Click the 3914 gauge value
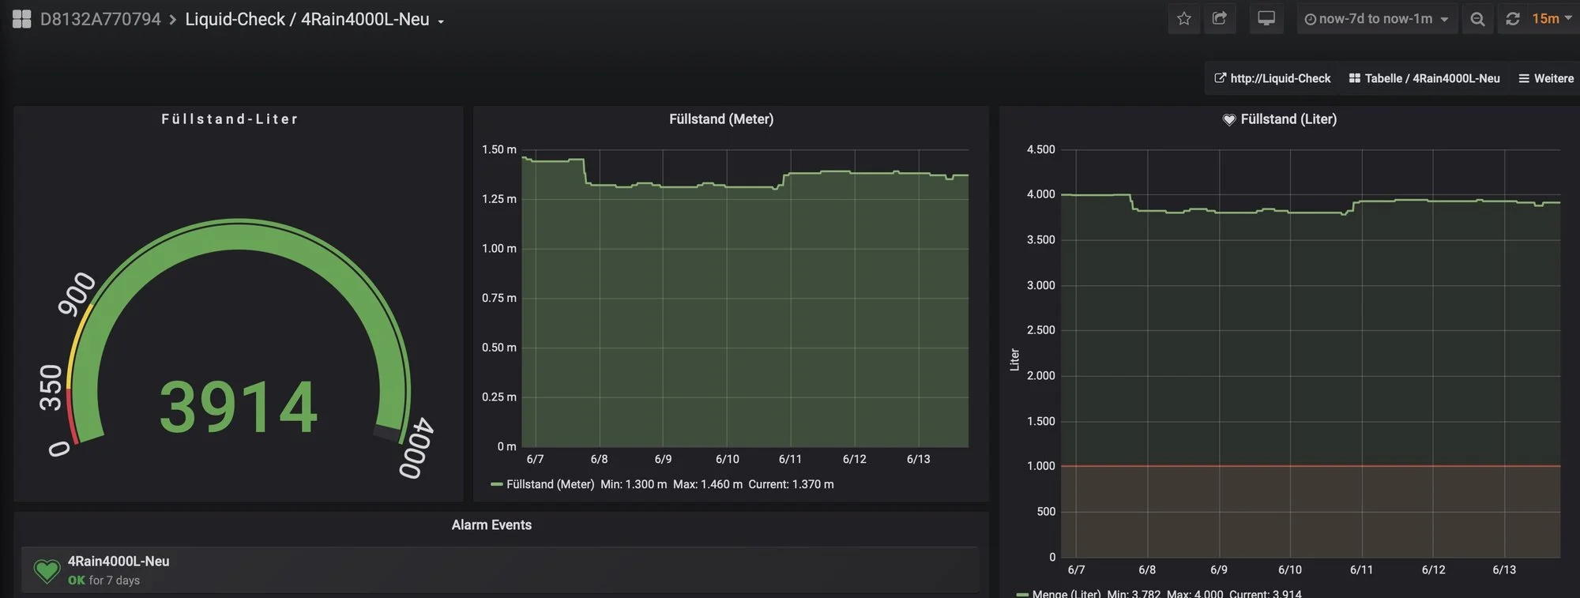The width and height of the screenshot is (1580, 598). 239,408
